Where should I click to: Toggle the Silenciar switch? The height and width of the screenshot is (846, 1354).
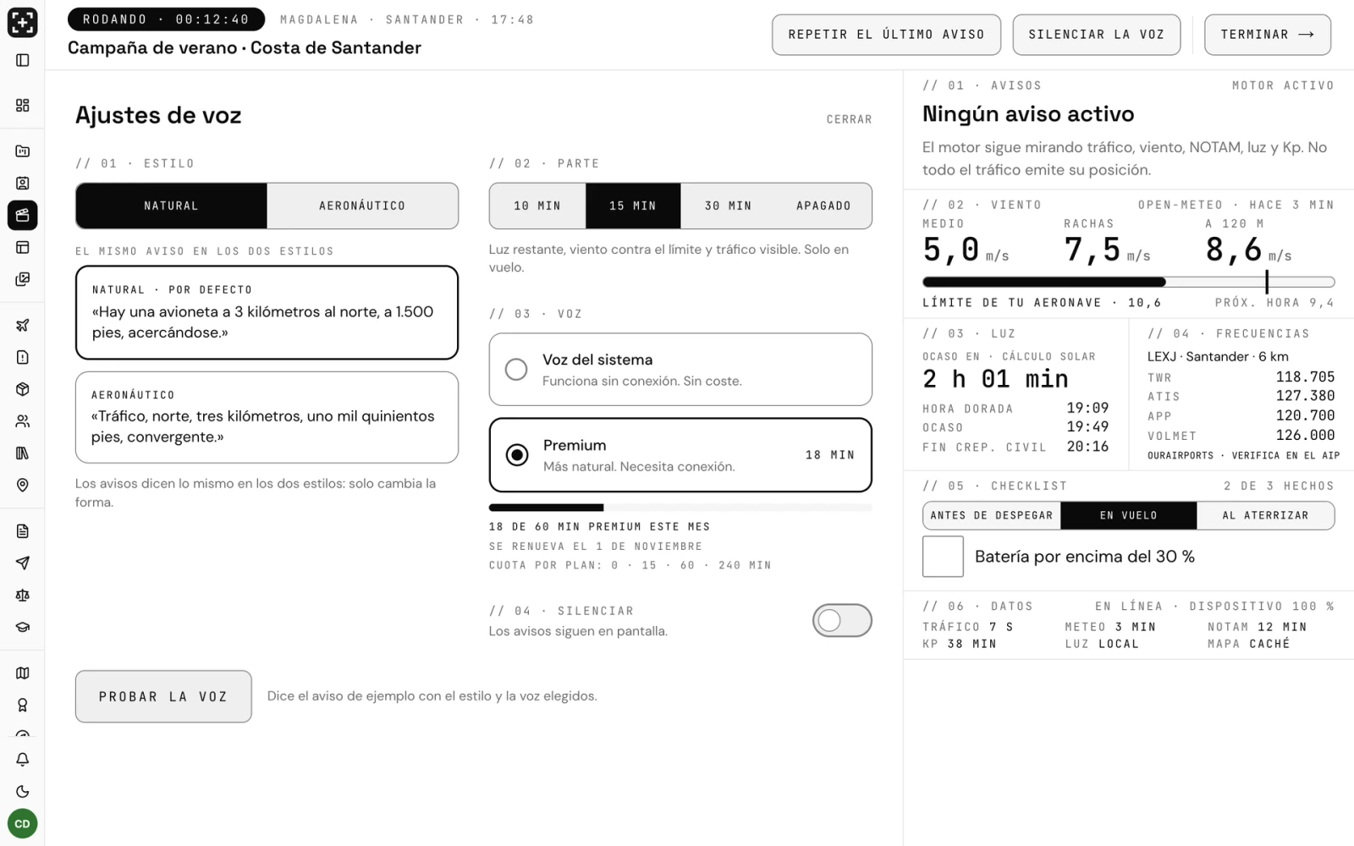click(842, 620)
